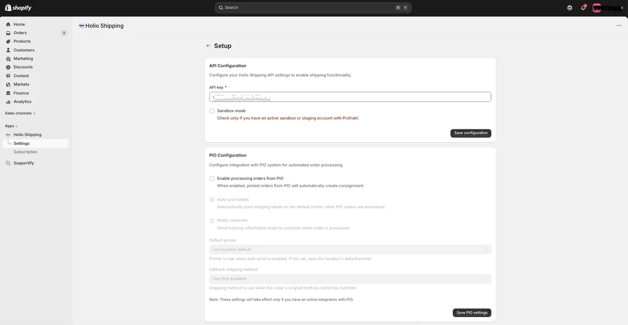Click the Analytics bar chart icon
628x325 pixels.
point(8,102)
